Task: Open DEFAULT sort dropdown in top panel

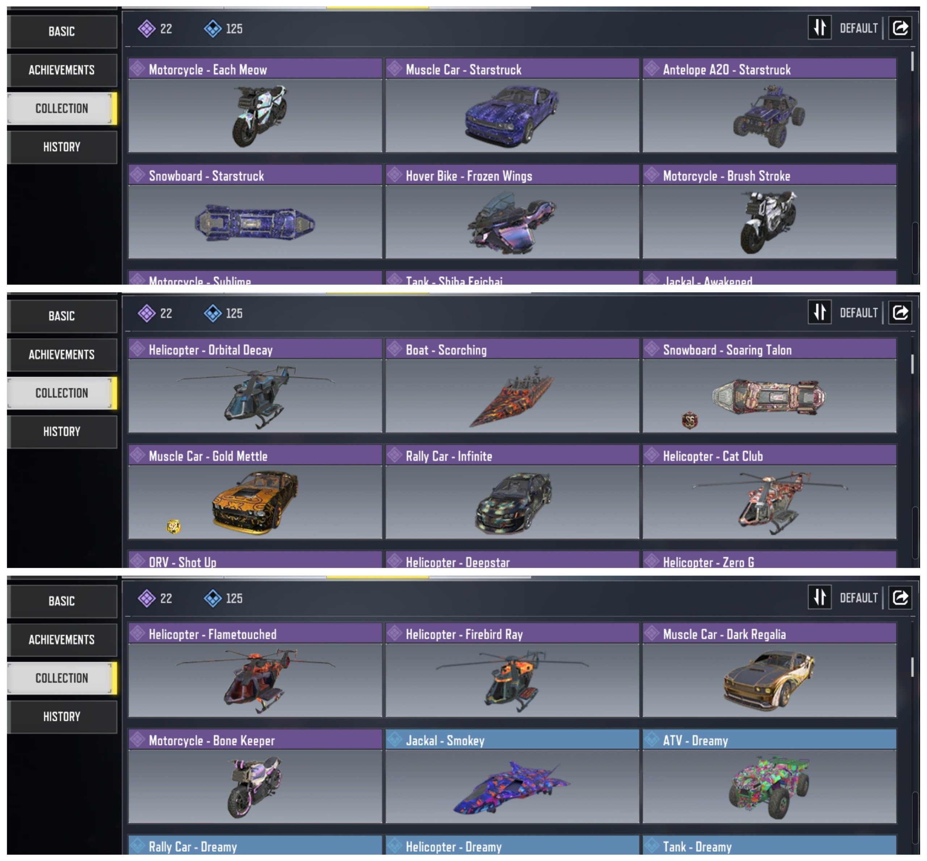Action: (x=859, y=29)
